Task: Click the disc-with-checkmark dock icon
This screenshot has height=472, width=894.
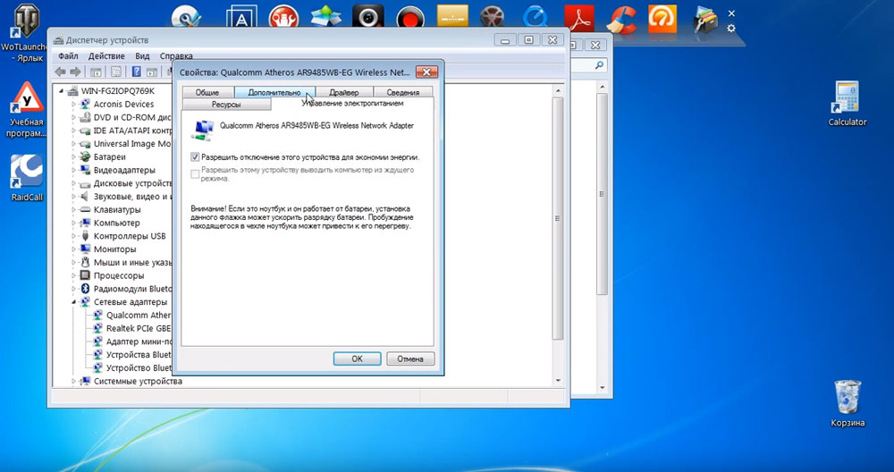Action: pos(187,17)
